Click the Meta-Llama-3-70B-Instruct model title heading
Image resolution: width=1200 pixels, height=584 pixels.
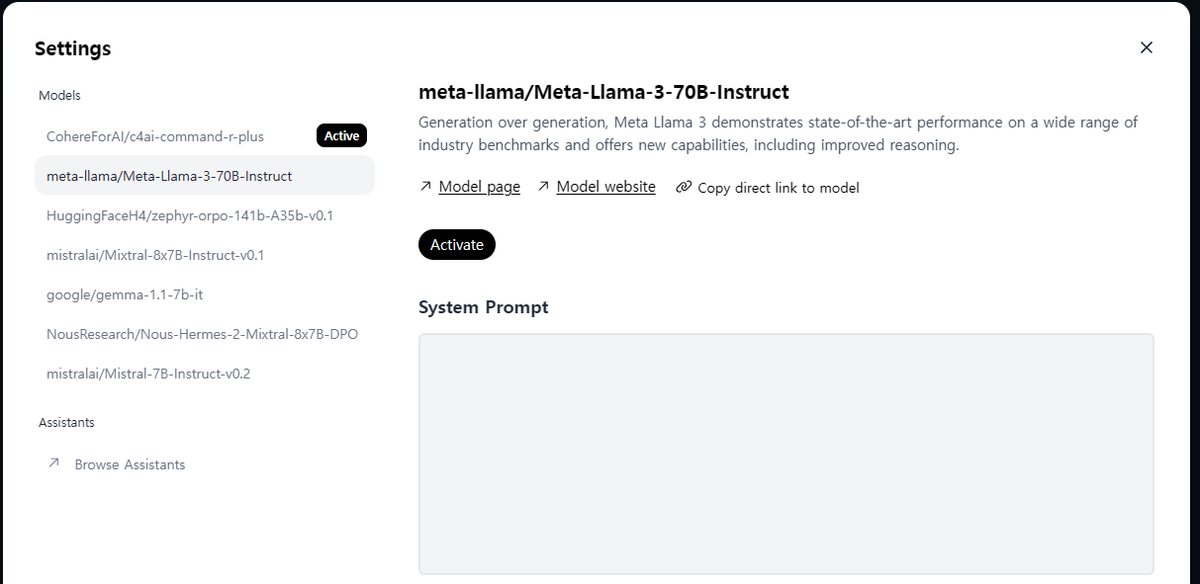coord(603,92)
